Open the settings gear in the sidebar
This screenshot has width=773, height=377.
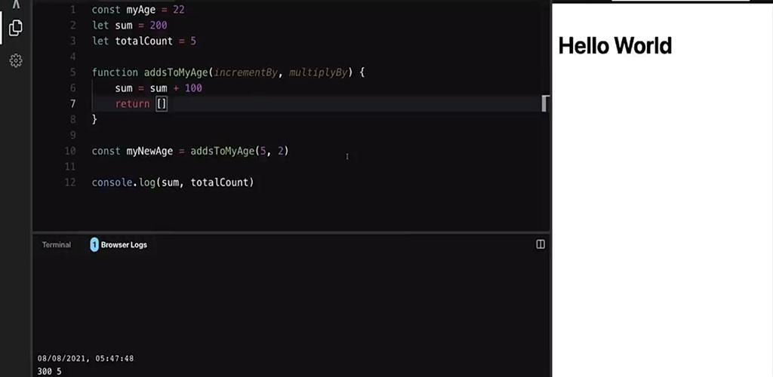tap(16, 60)
